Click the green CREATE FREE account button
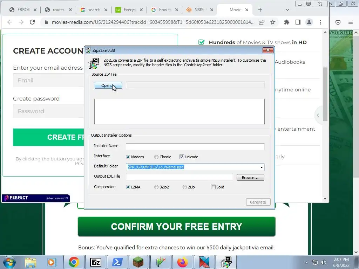Screen dimensions: 359x269 48,137
